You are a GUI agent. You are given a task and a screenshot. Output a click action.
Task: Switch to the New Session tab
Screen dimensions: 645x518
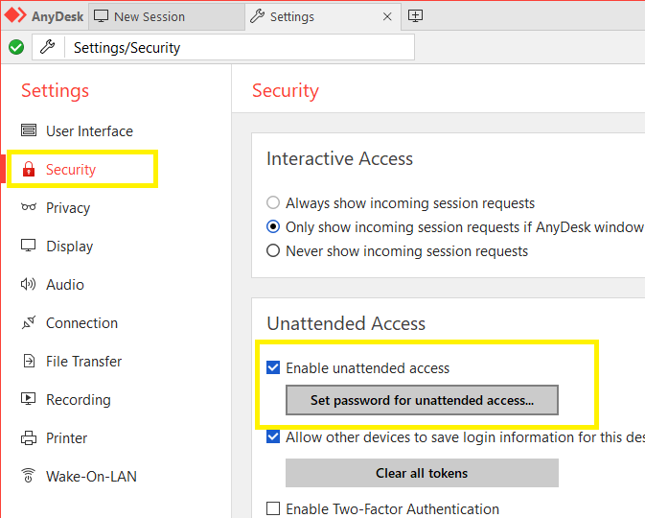tap(149, 16)
